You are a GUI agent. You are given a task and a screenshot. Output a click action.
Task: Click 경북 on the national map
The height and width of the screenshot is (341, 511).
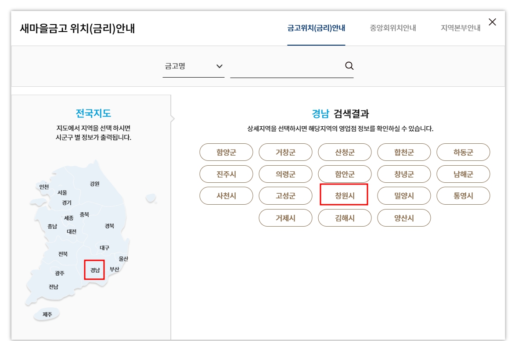tap(109, 226)
